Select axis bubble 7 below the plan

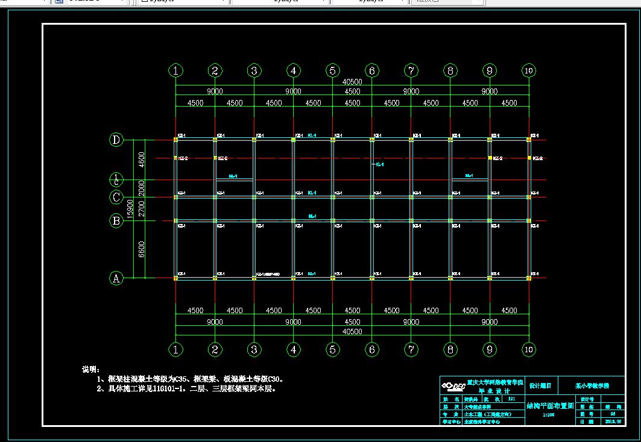coord(411,349)
